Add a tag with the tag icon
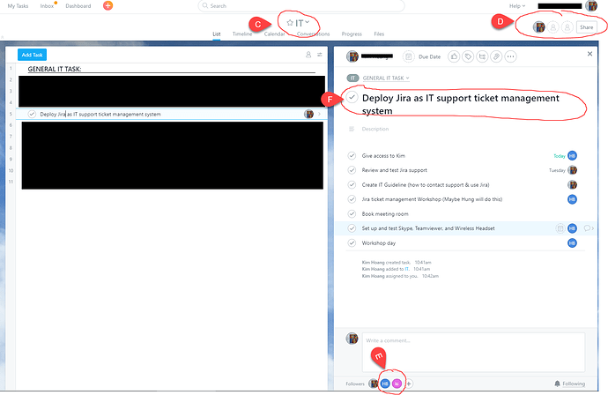The height and width of the screenshot is (395, 608). pyautogui.click(x=468, y=56)
